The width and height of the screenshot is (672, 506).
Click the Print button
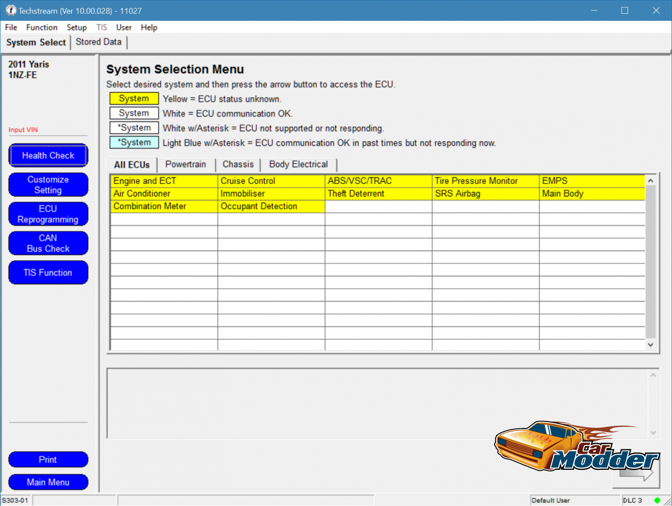coord(48,459)
